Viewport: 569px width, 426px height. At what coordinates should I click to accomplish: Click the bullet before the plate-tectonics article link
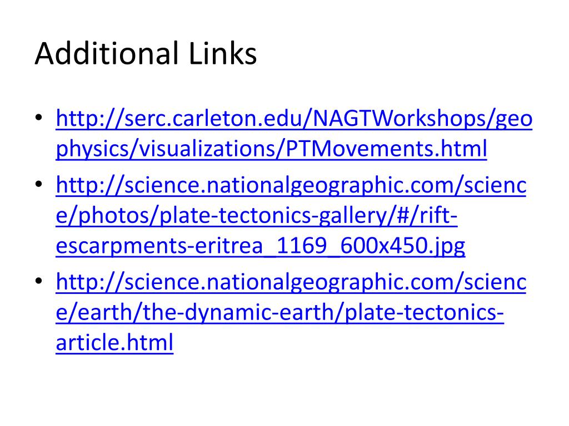coord(39,281)
